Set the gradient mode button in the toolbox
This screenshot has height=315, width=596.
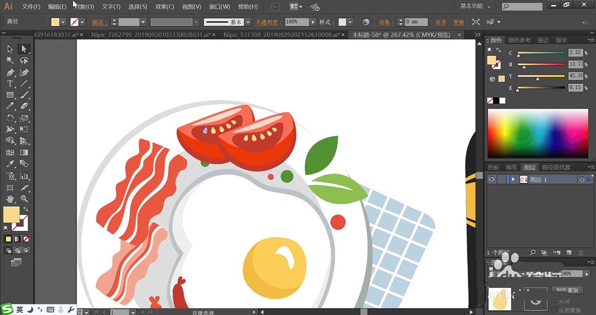[x=16, y=239]
